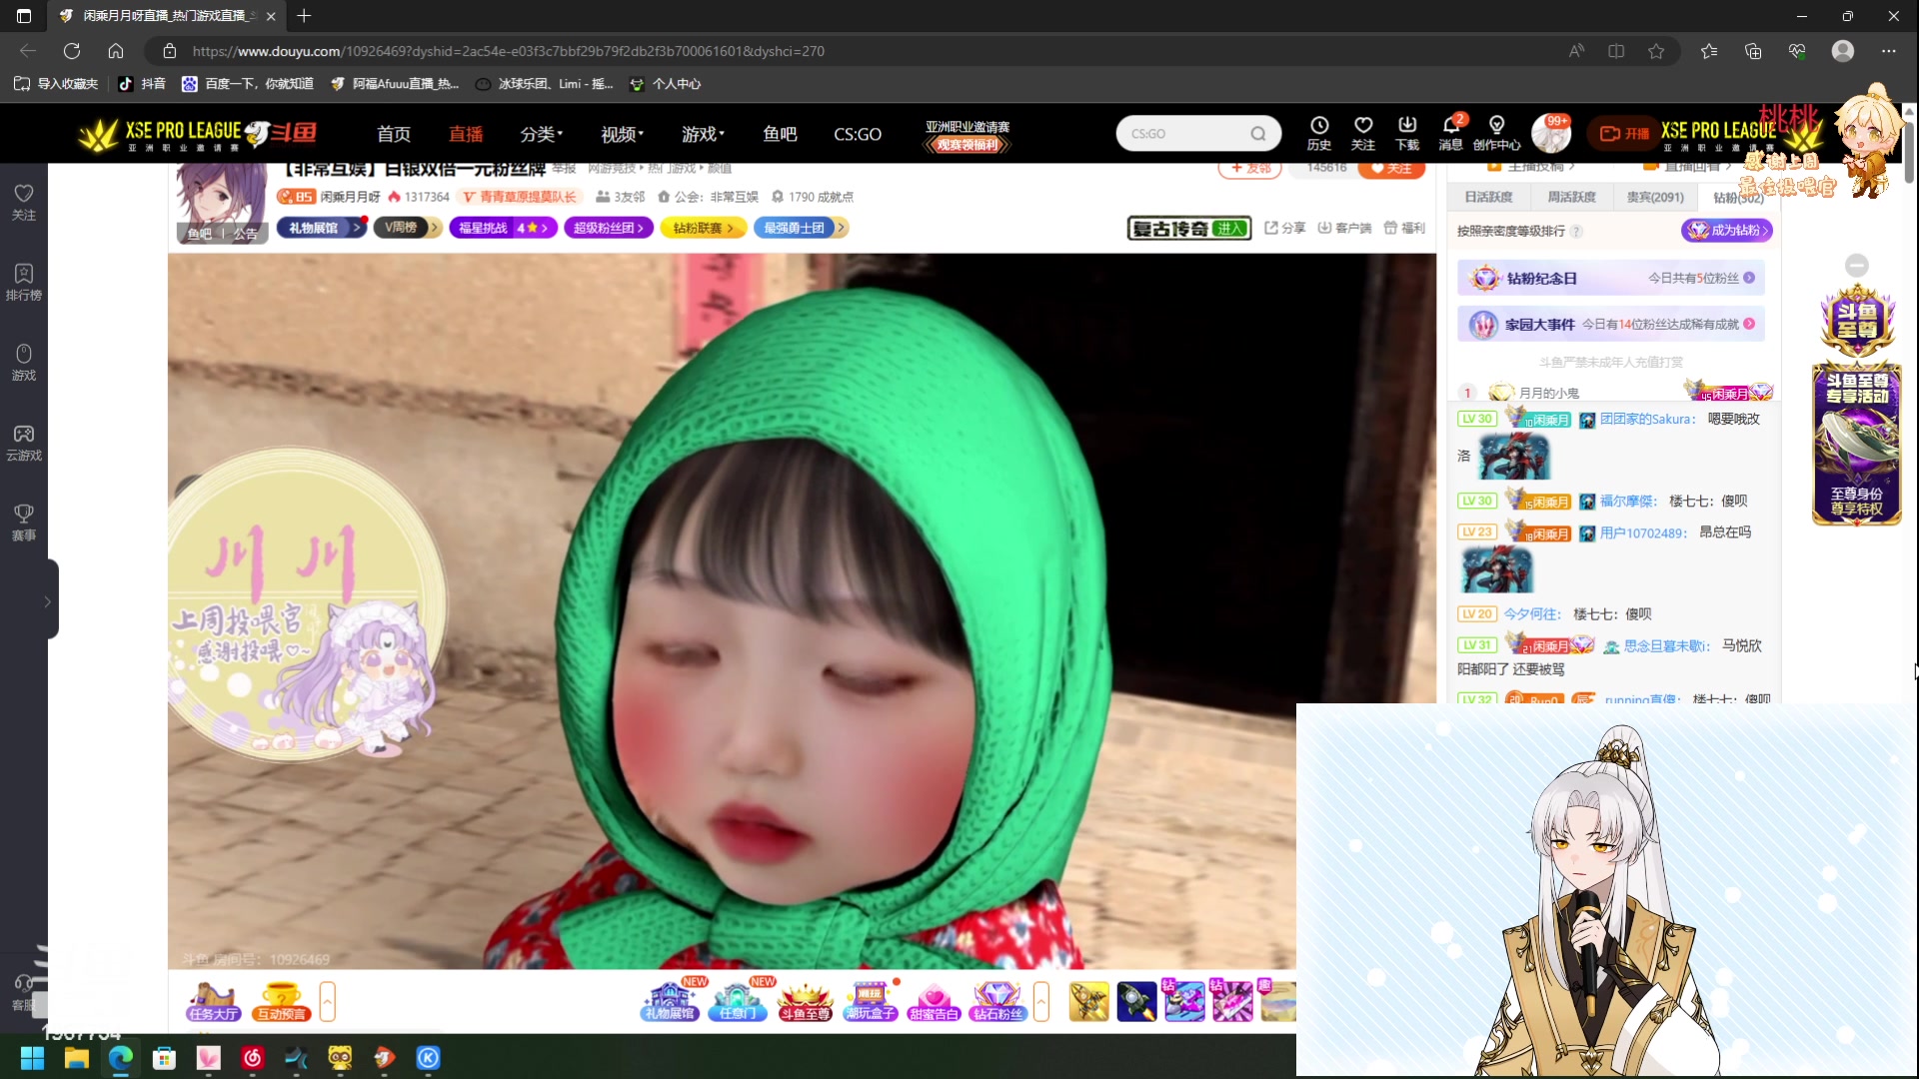Open the 客户端 link
This screenshot has width=1919, height=1079.
1344,228
